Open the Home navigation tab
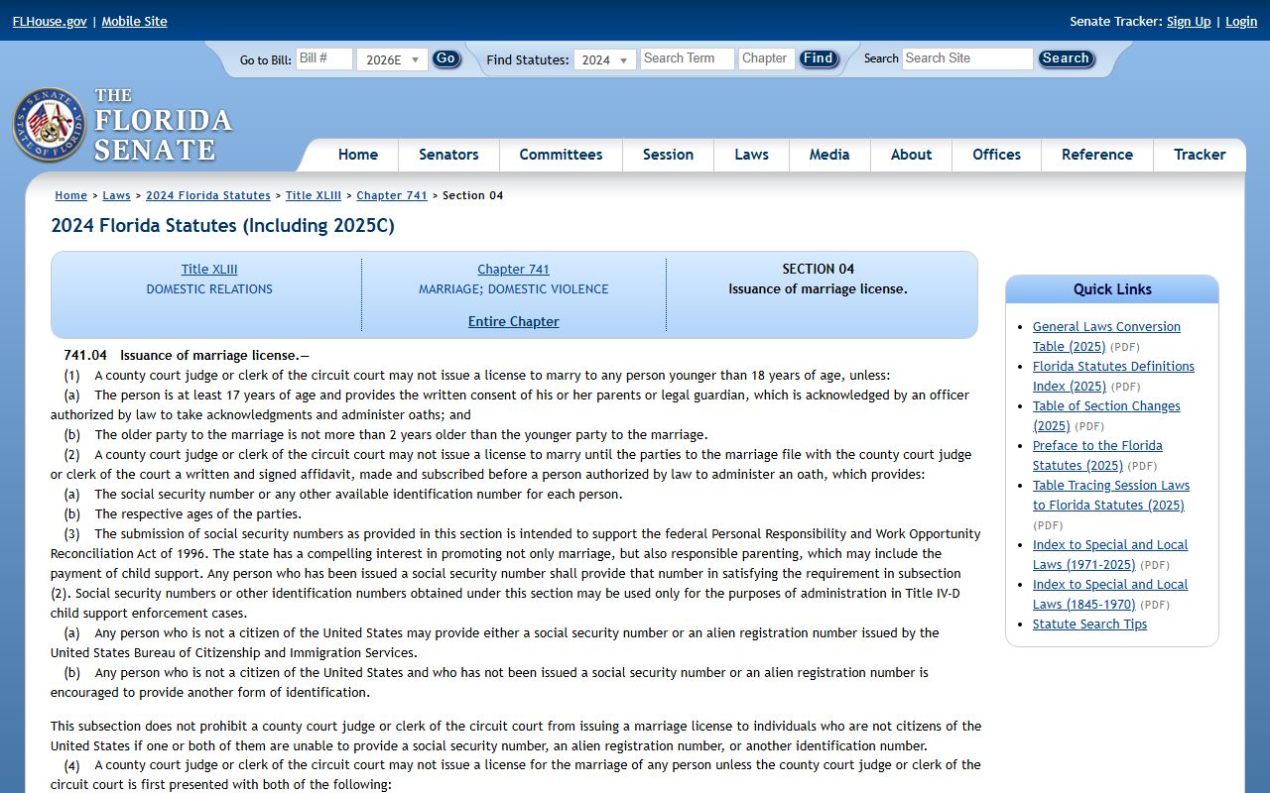Viewport: 1270px width, 793px height. click(x=358, y=155)
